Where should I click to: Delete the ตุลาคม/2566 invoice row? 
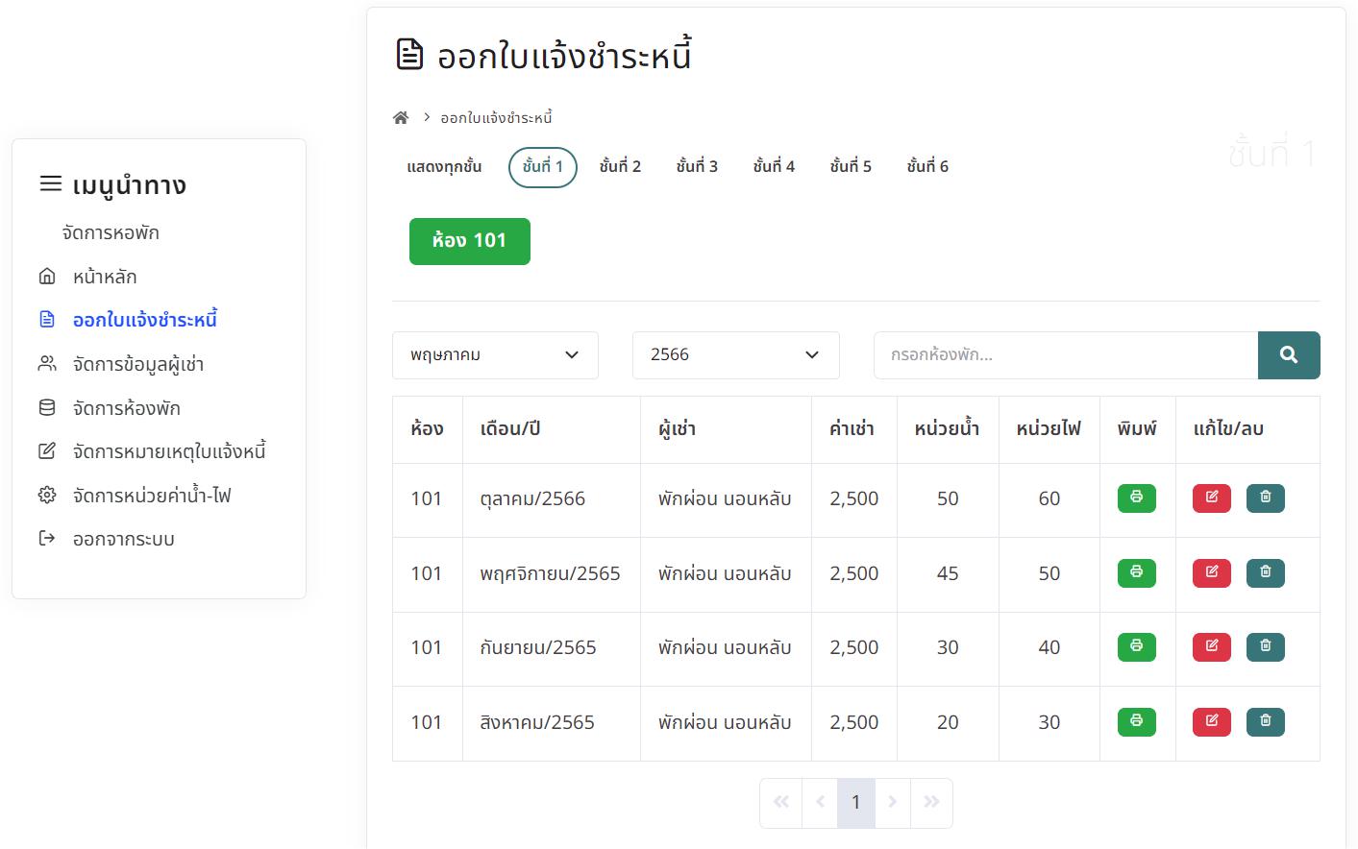1265,498
